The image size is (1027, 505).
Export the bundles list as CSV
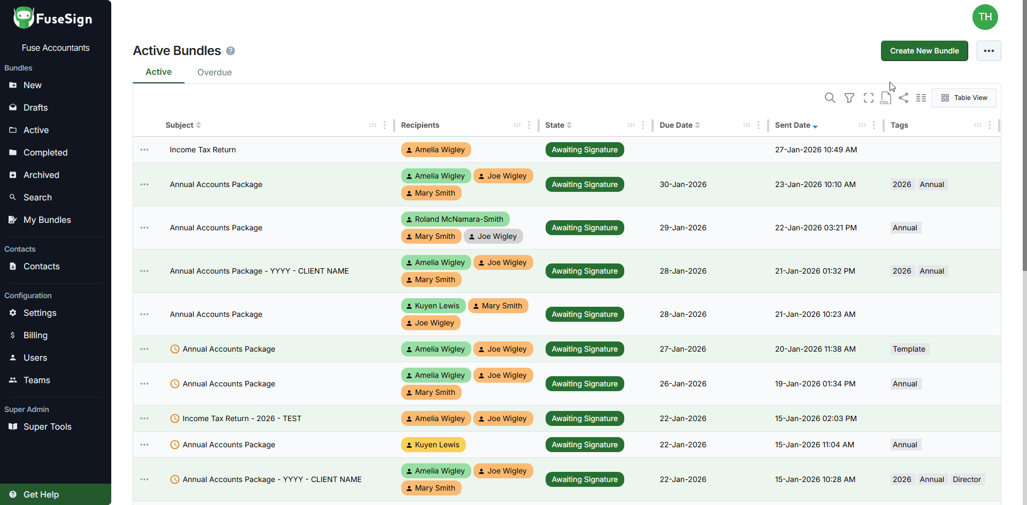pos(886,98)
